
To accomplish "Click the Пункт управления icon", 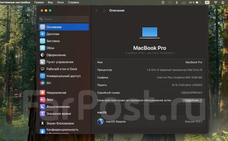I will point(42,62).
